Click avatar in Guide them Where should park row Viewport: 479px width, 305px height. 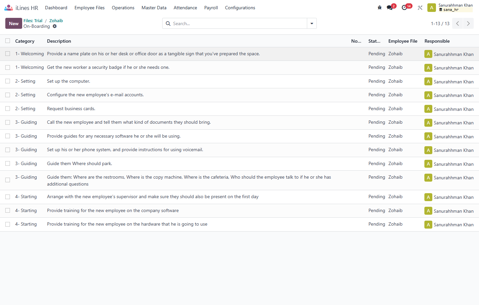(x=428, y=164)
